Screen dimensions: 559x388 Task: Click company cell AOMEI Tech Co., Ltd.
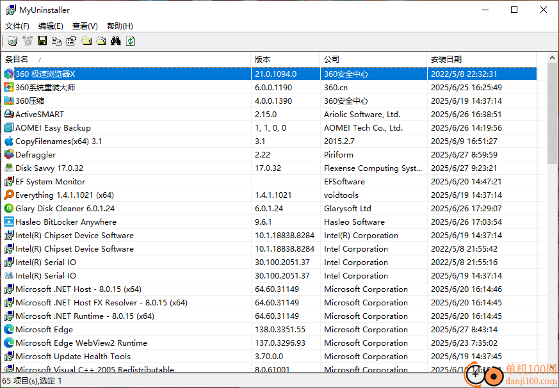pos(363,128)
